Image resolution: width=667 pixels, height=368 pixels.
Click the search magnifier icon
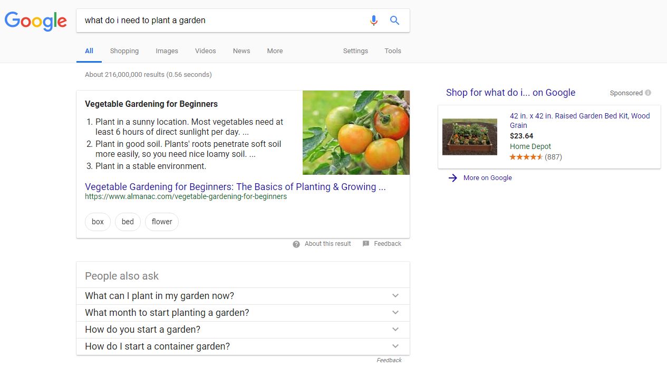[x=394, y=20]
